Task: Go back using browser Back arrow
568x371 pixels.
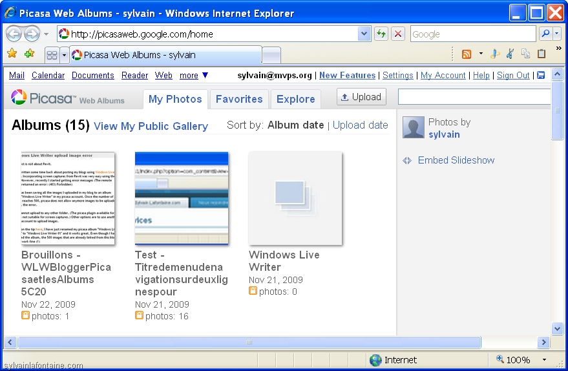Action: (14, 34)
